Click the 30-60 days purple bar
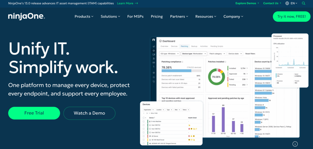This screenshot has width=313, height=149. point(223,119)
